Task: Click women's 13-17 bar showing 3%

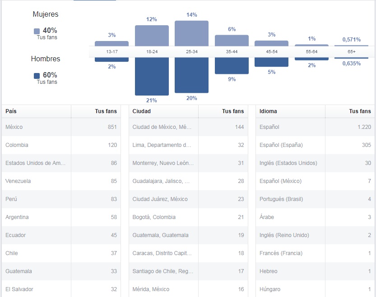Action: (x=112, y=44)
